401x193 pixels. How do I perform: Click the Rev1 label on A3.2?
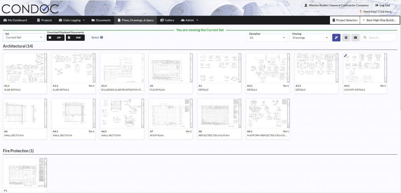pyautogui.click(x=286, y=86)
